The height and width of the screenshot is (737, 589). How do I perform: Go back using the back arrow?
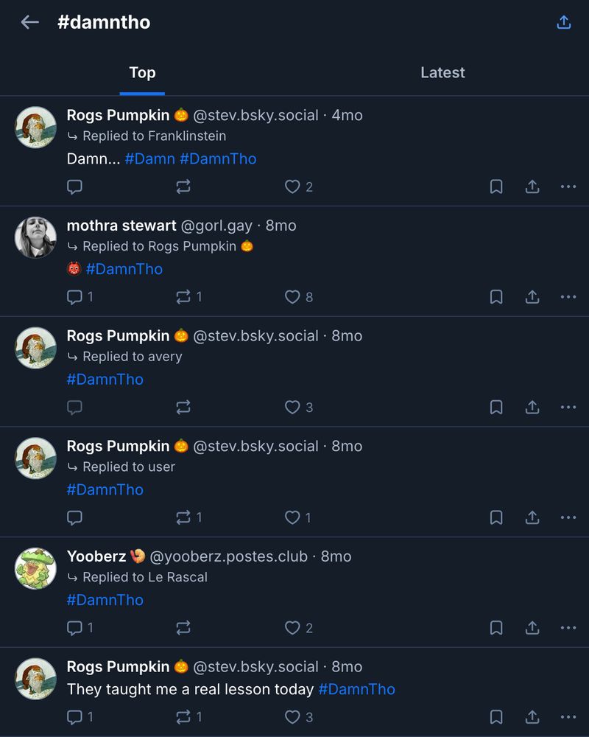tap(28, 22)
